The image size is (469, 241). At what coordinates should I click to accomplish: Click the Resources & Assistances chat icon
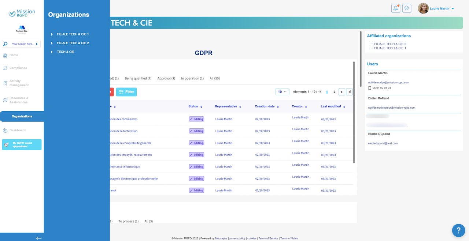click(5, 100)
